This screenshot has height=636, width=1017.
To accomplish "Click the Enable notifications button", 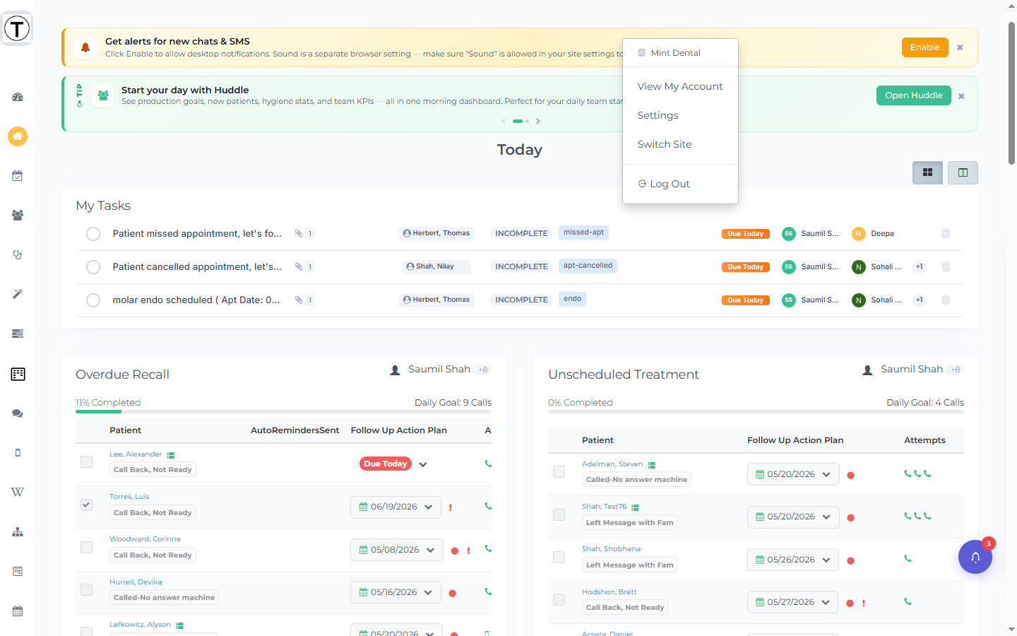I will pos(924,47).
